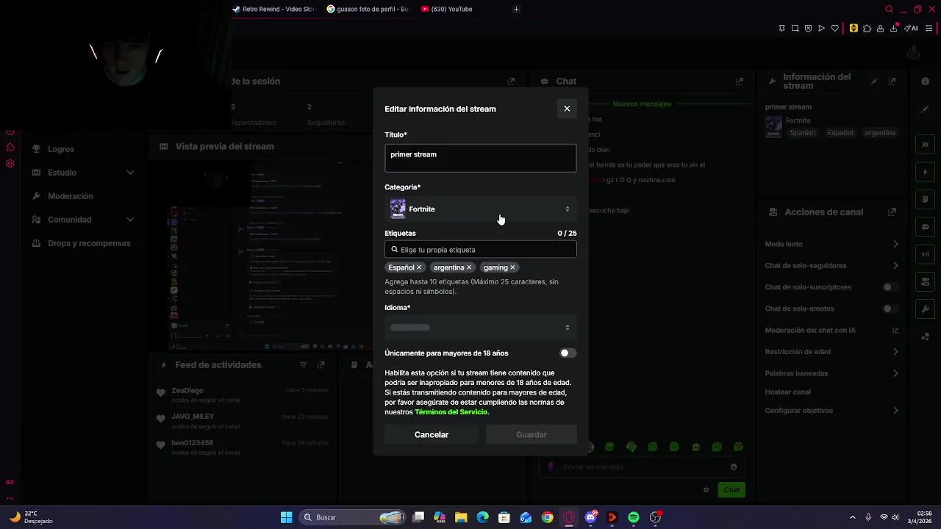Pop out the Chat panel
Viewport: 941px width, 529px height.
tap(740, 82)
